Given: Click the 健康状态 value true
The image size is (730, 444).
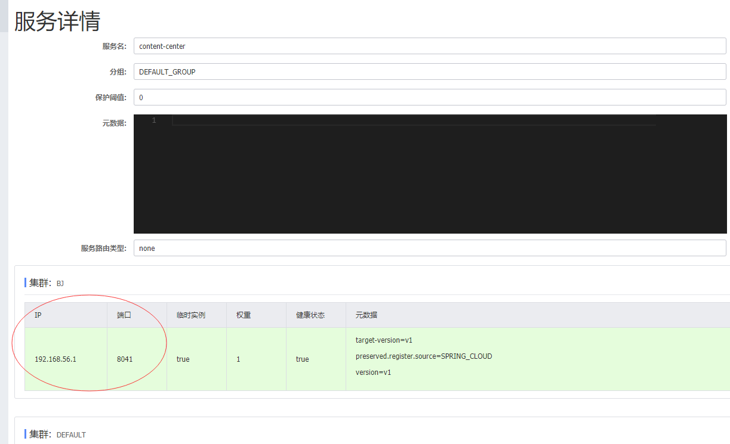Looking at the screenshot, I should click(x=303, y=359).
